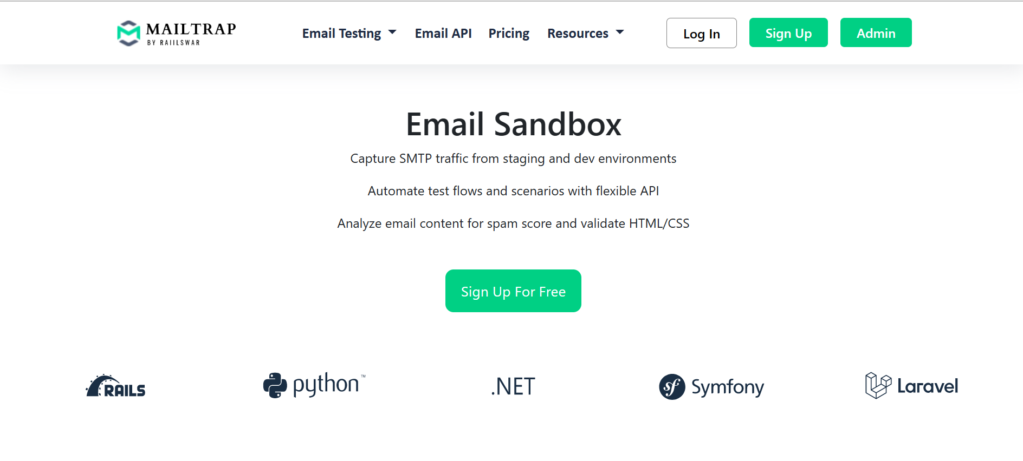This screenshot has height=461, width=1023.
Task: Expand the Email Testing dropdown arrow
Action: point(393,32)
